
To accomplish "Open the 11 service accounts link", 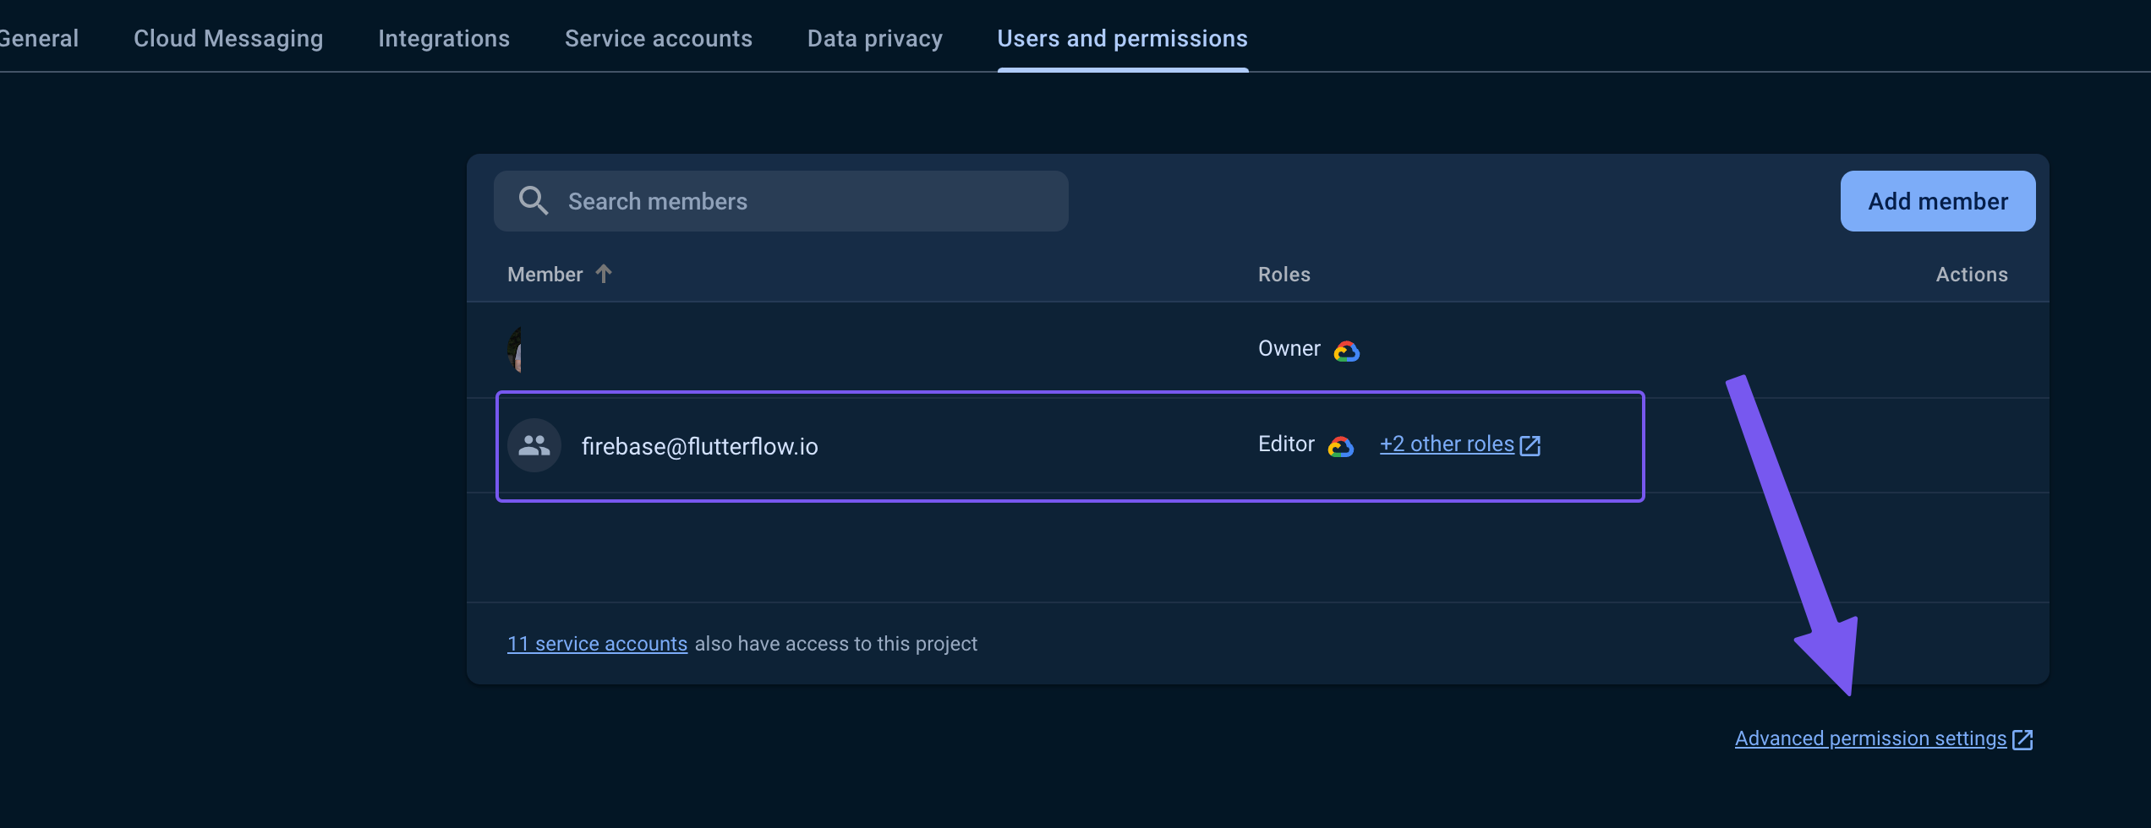I will click(597, 644).
